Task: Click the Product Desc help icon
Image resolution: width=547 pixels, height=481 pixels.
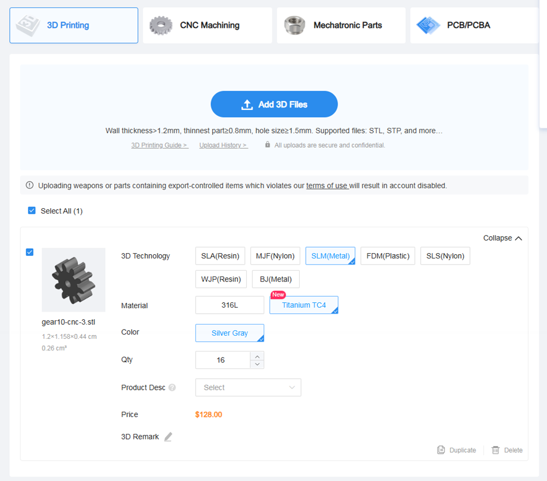Action: 172,388
